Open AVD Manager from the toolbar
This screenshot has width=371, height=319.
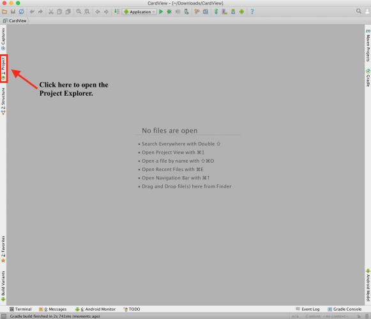click(x=224, y=11)
